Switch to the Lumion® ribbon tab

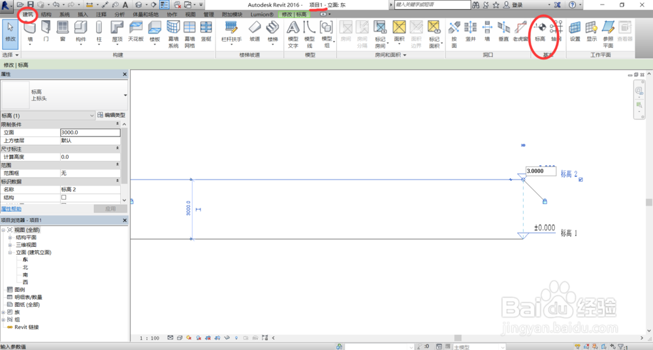[x=262, y=14]
